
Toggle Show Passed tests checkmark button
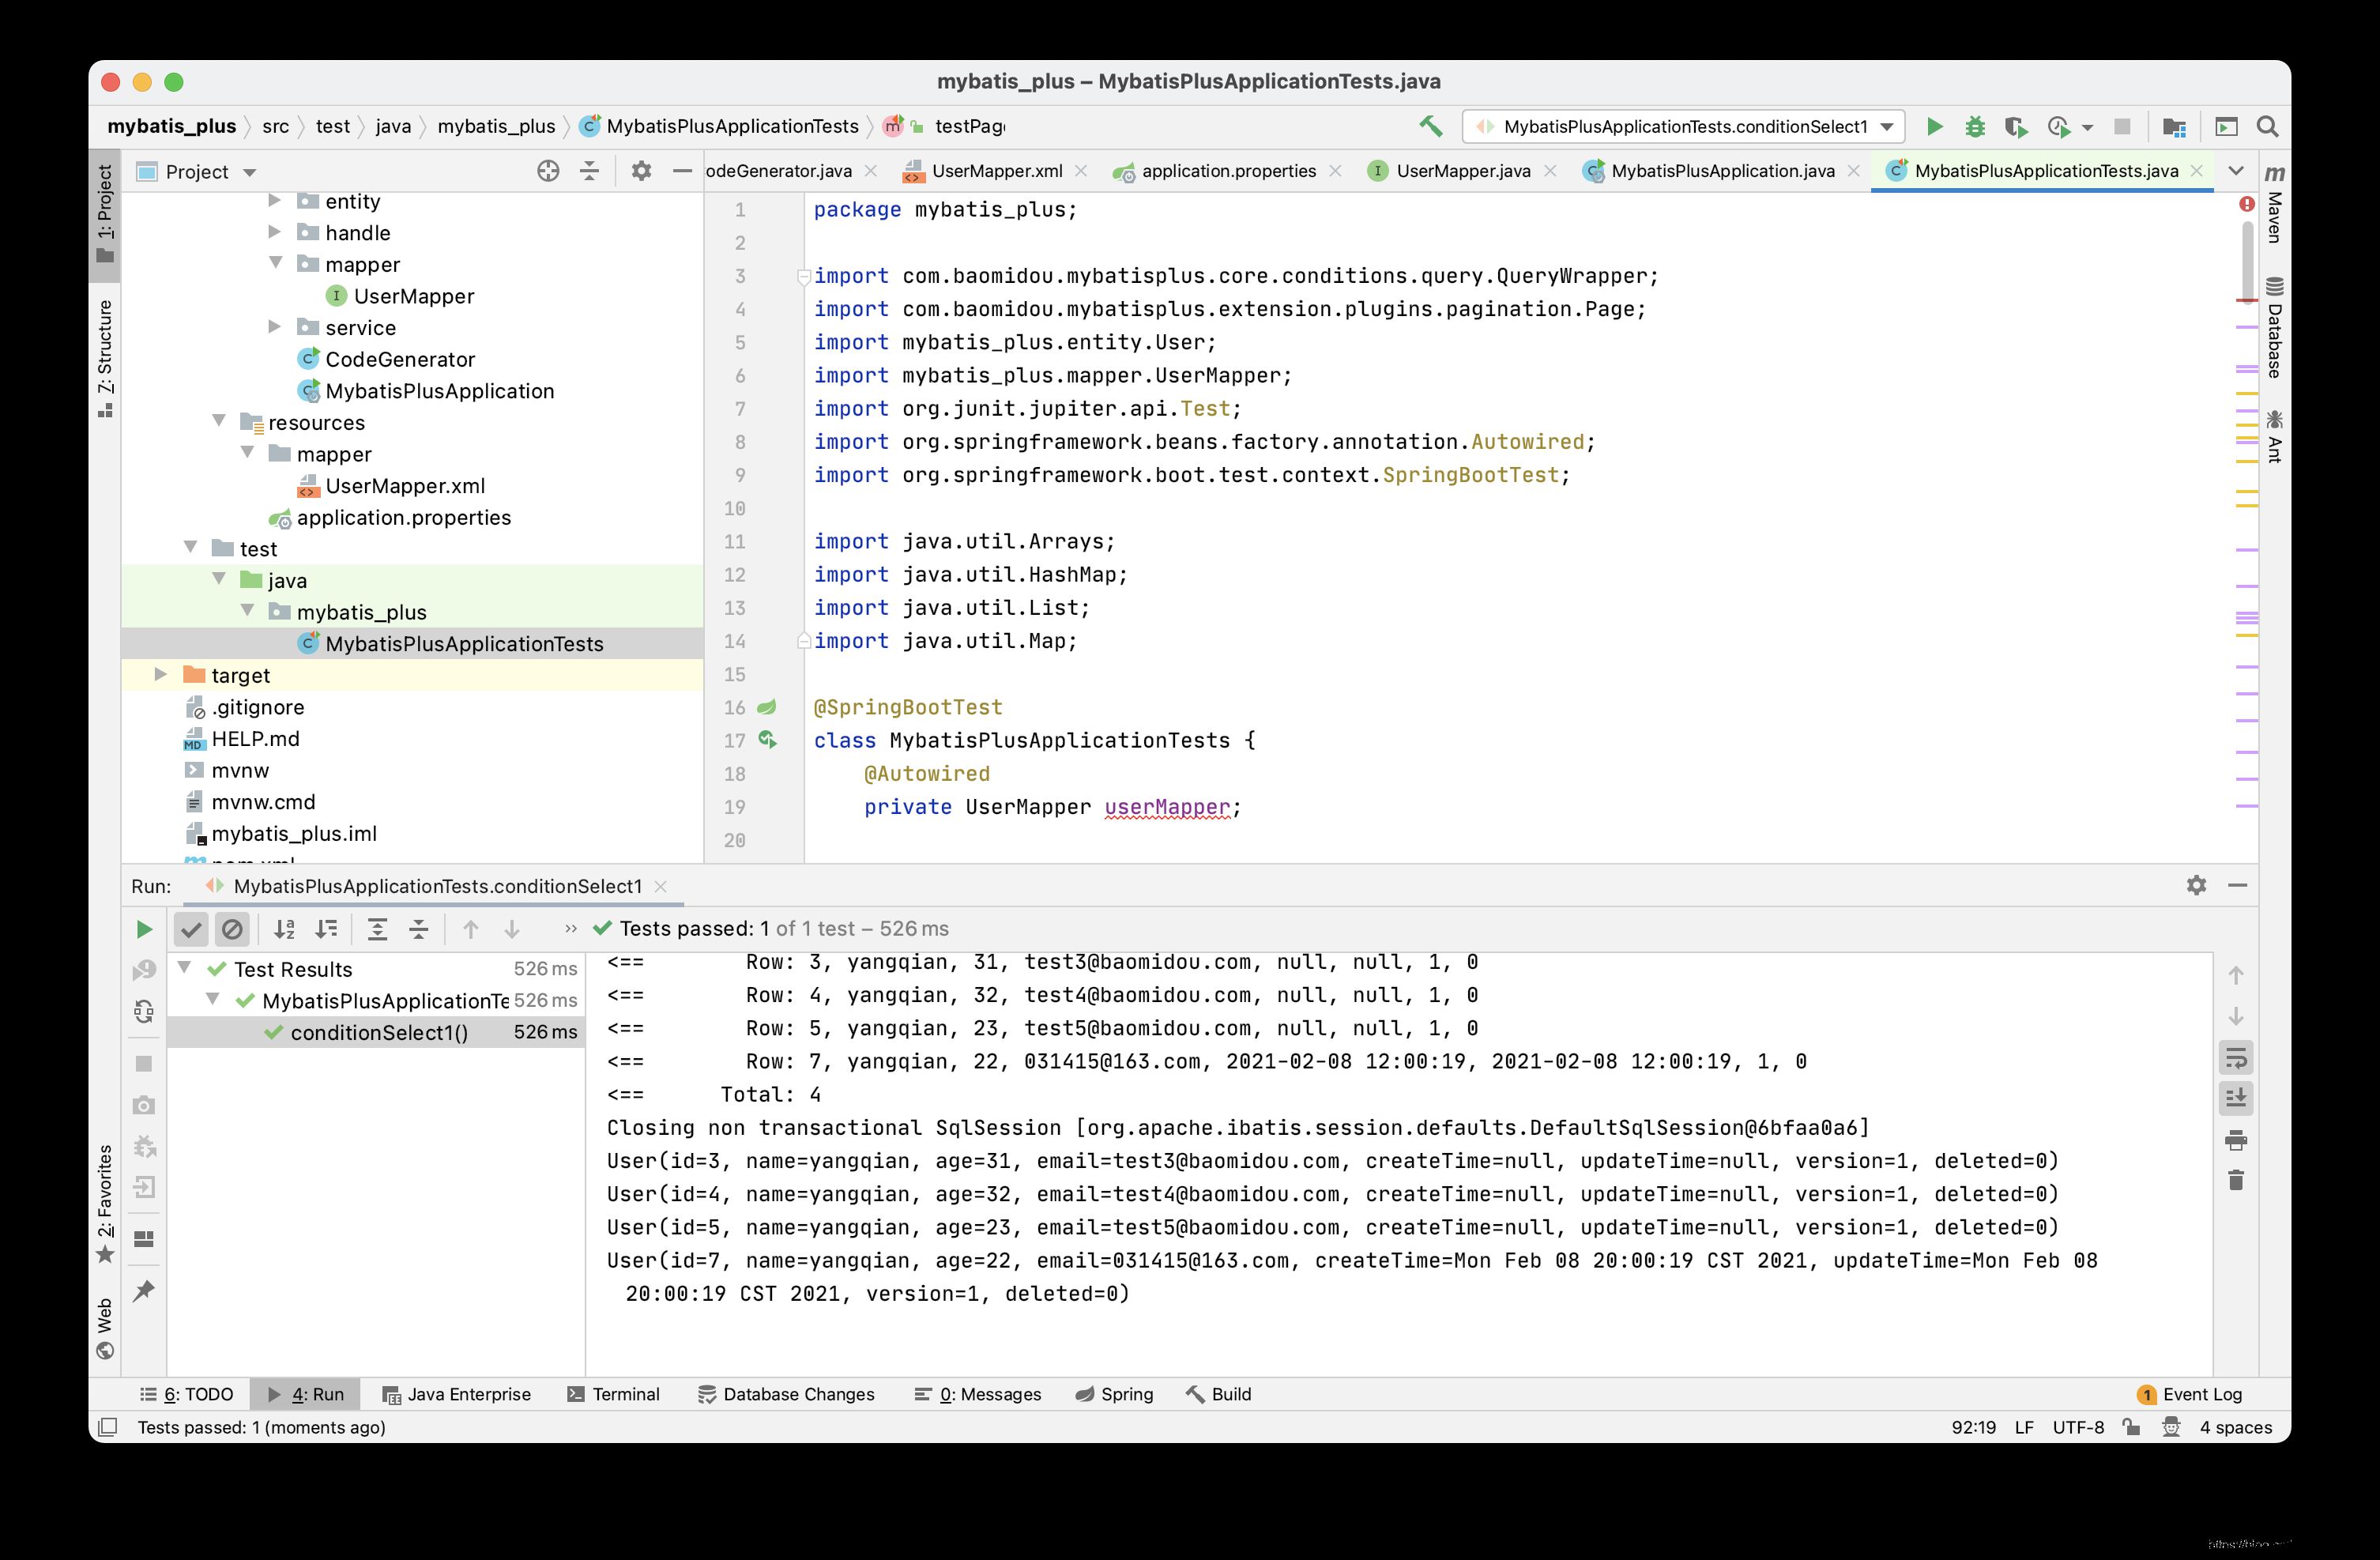coord(191,929)
